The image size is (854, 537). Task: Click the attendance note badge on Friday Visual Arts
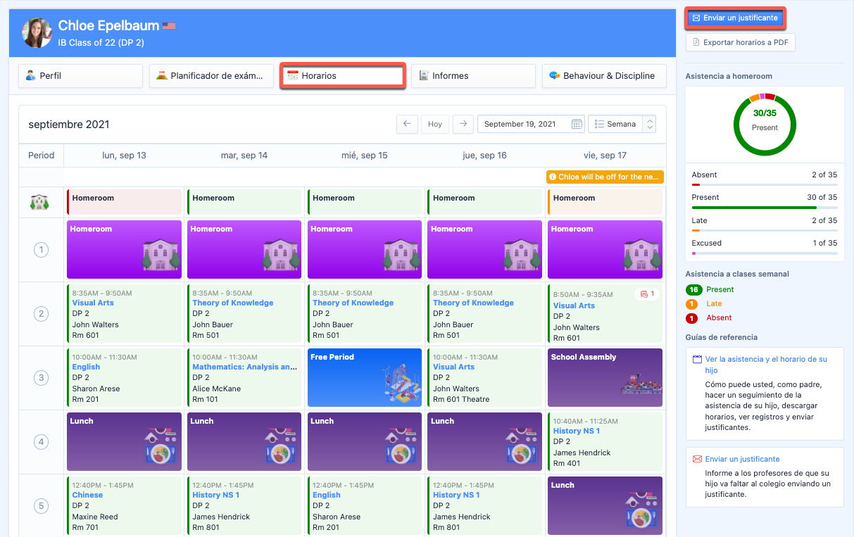point(646,293)
